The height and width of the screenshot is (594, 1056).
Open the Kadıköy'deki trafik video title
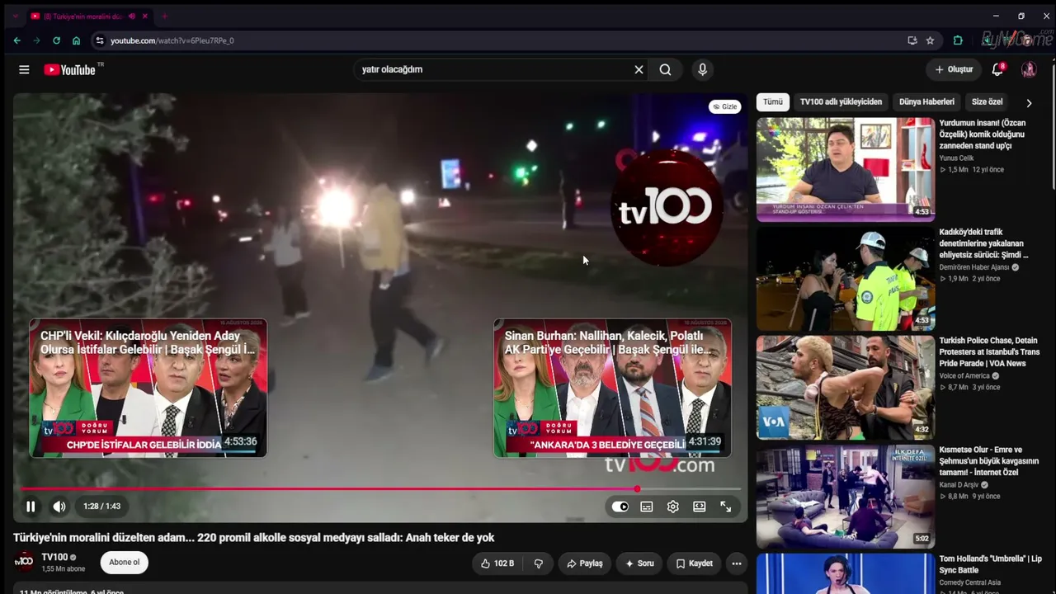coord(983,243)
